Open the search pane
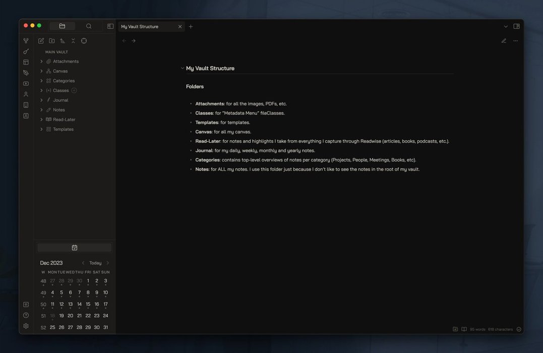This screenshot has width=543, height=353. 89,26
